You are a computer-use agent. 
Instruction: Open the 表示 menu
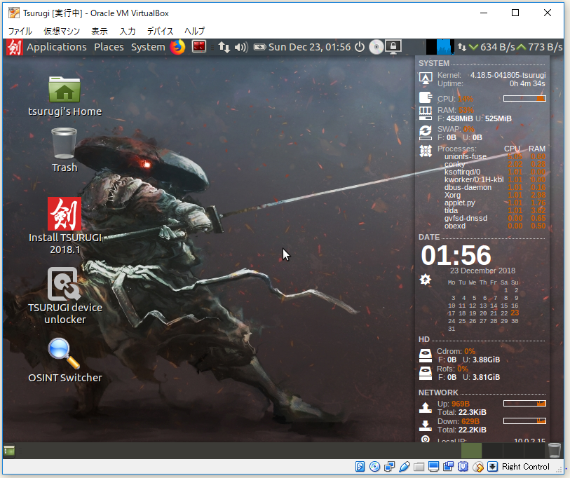(x=100, y=32)
